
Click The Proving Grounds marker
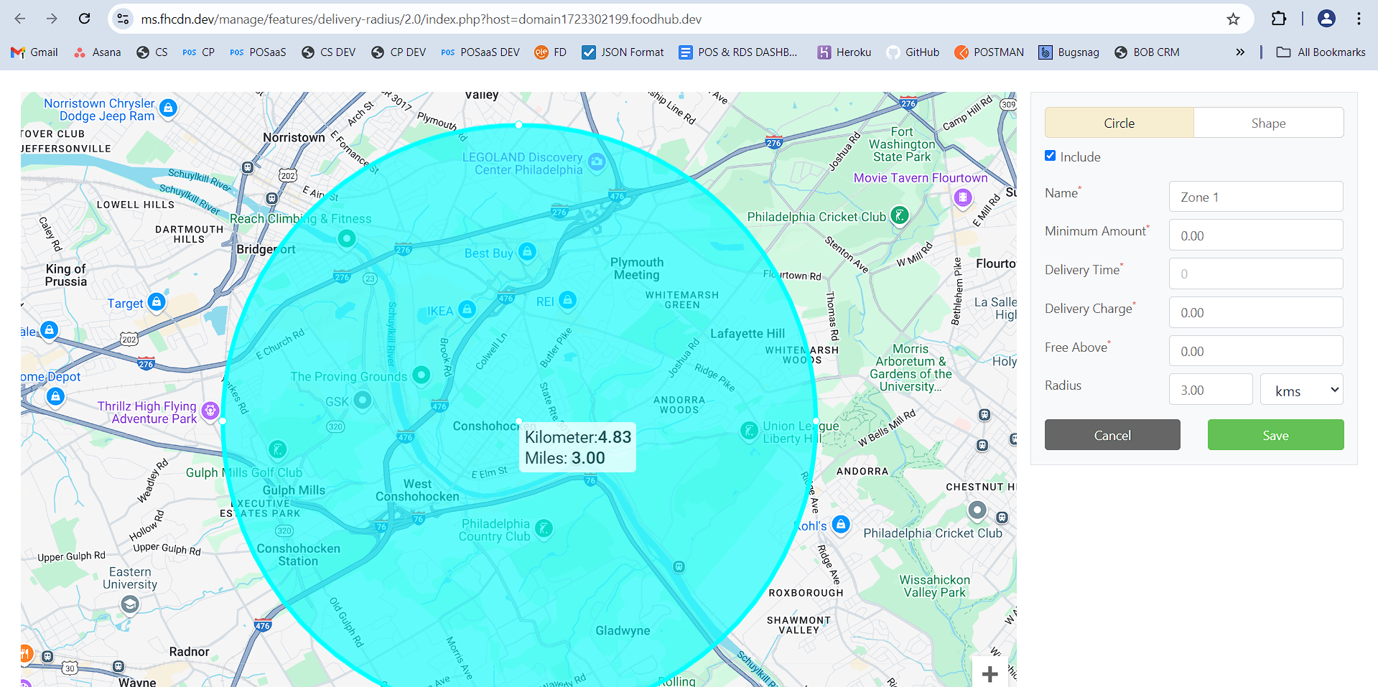pos(422,375)
